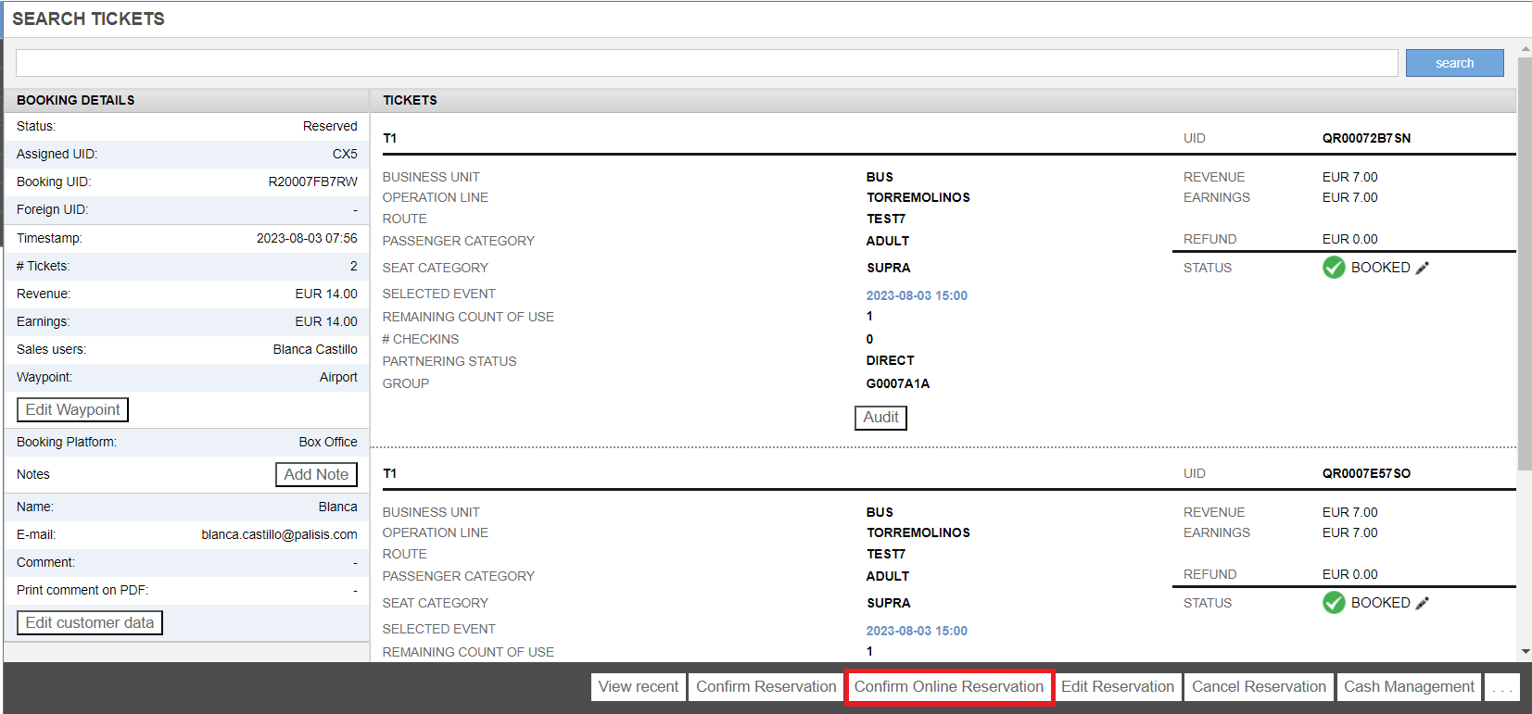Open View recent in the bottom bar
The image size is (1532, 714).
639,687
